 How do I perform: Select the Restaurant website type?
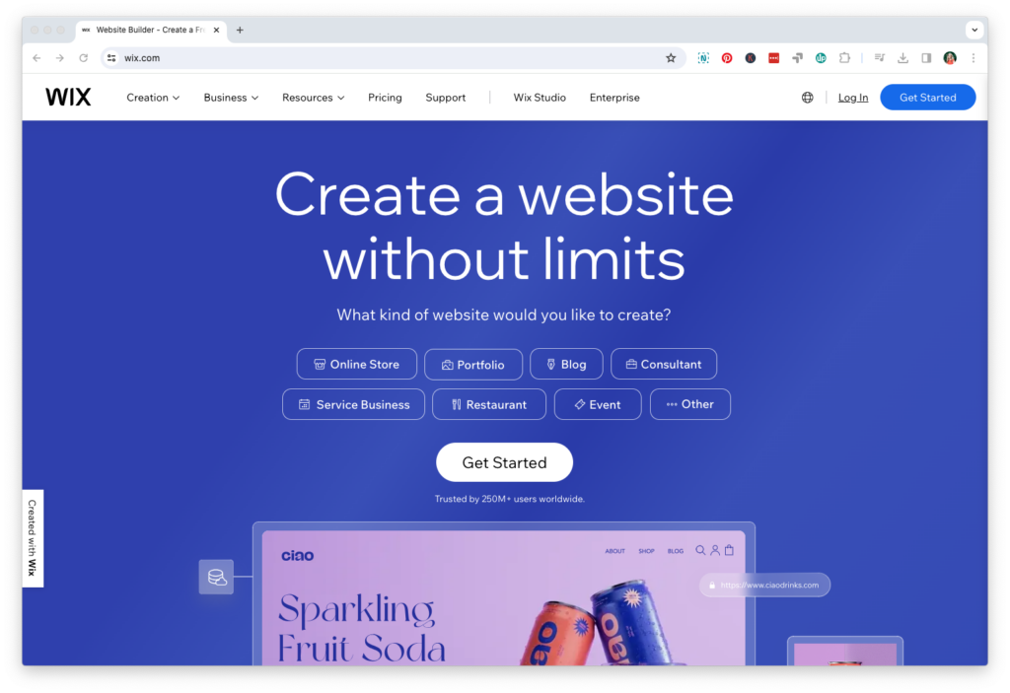point(489,404)
